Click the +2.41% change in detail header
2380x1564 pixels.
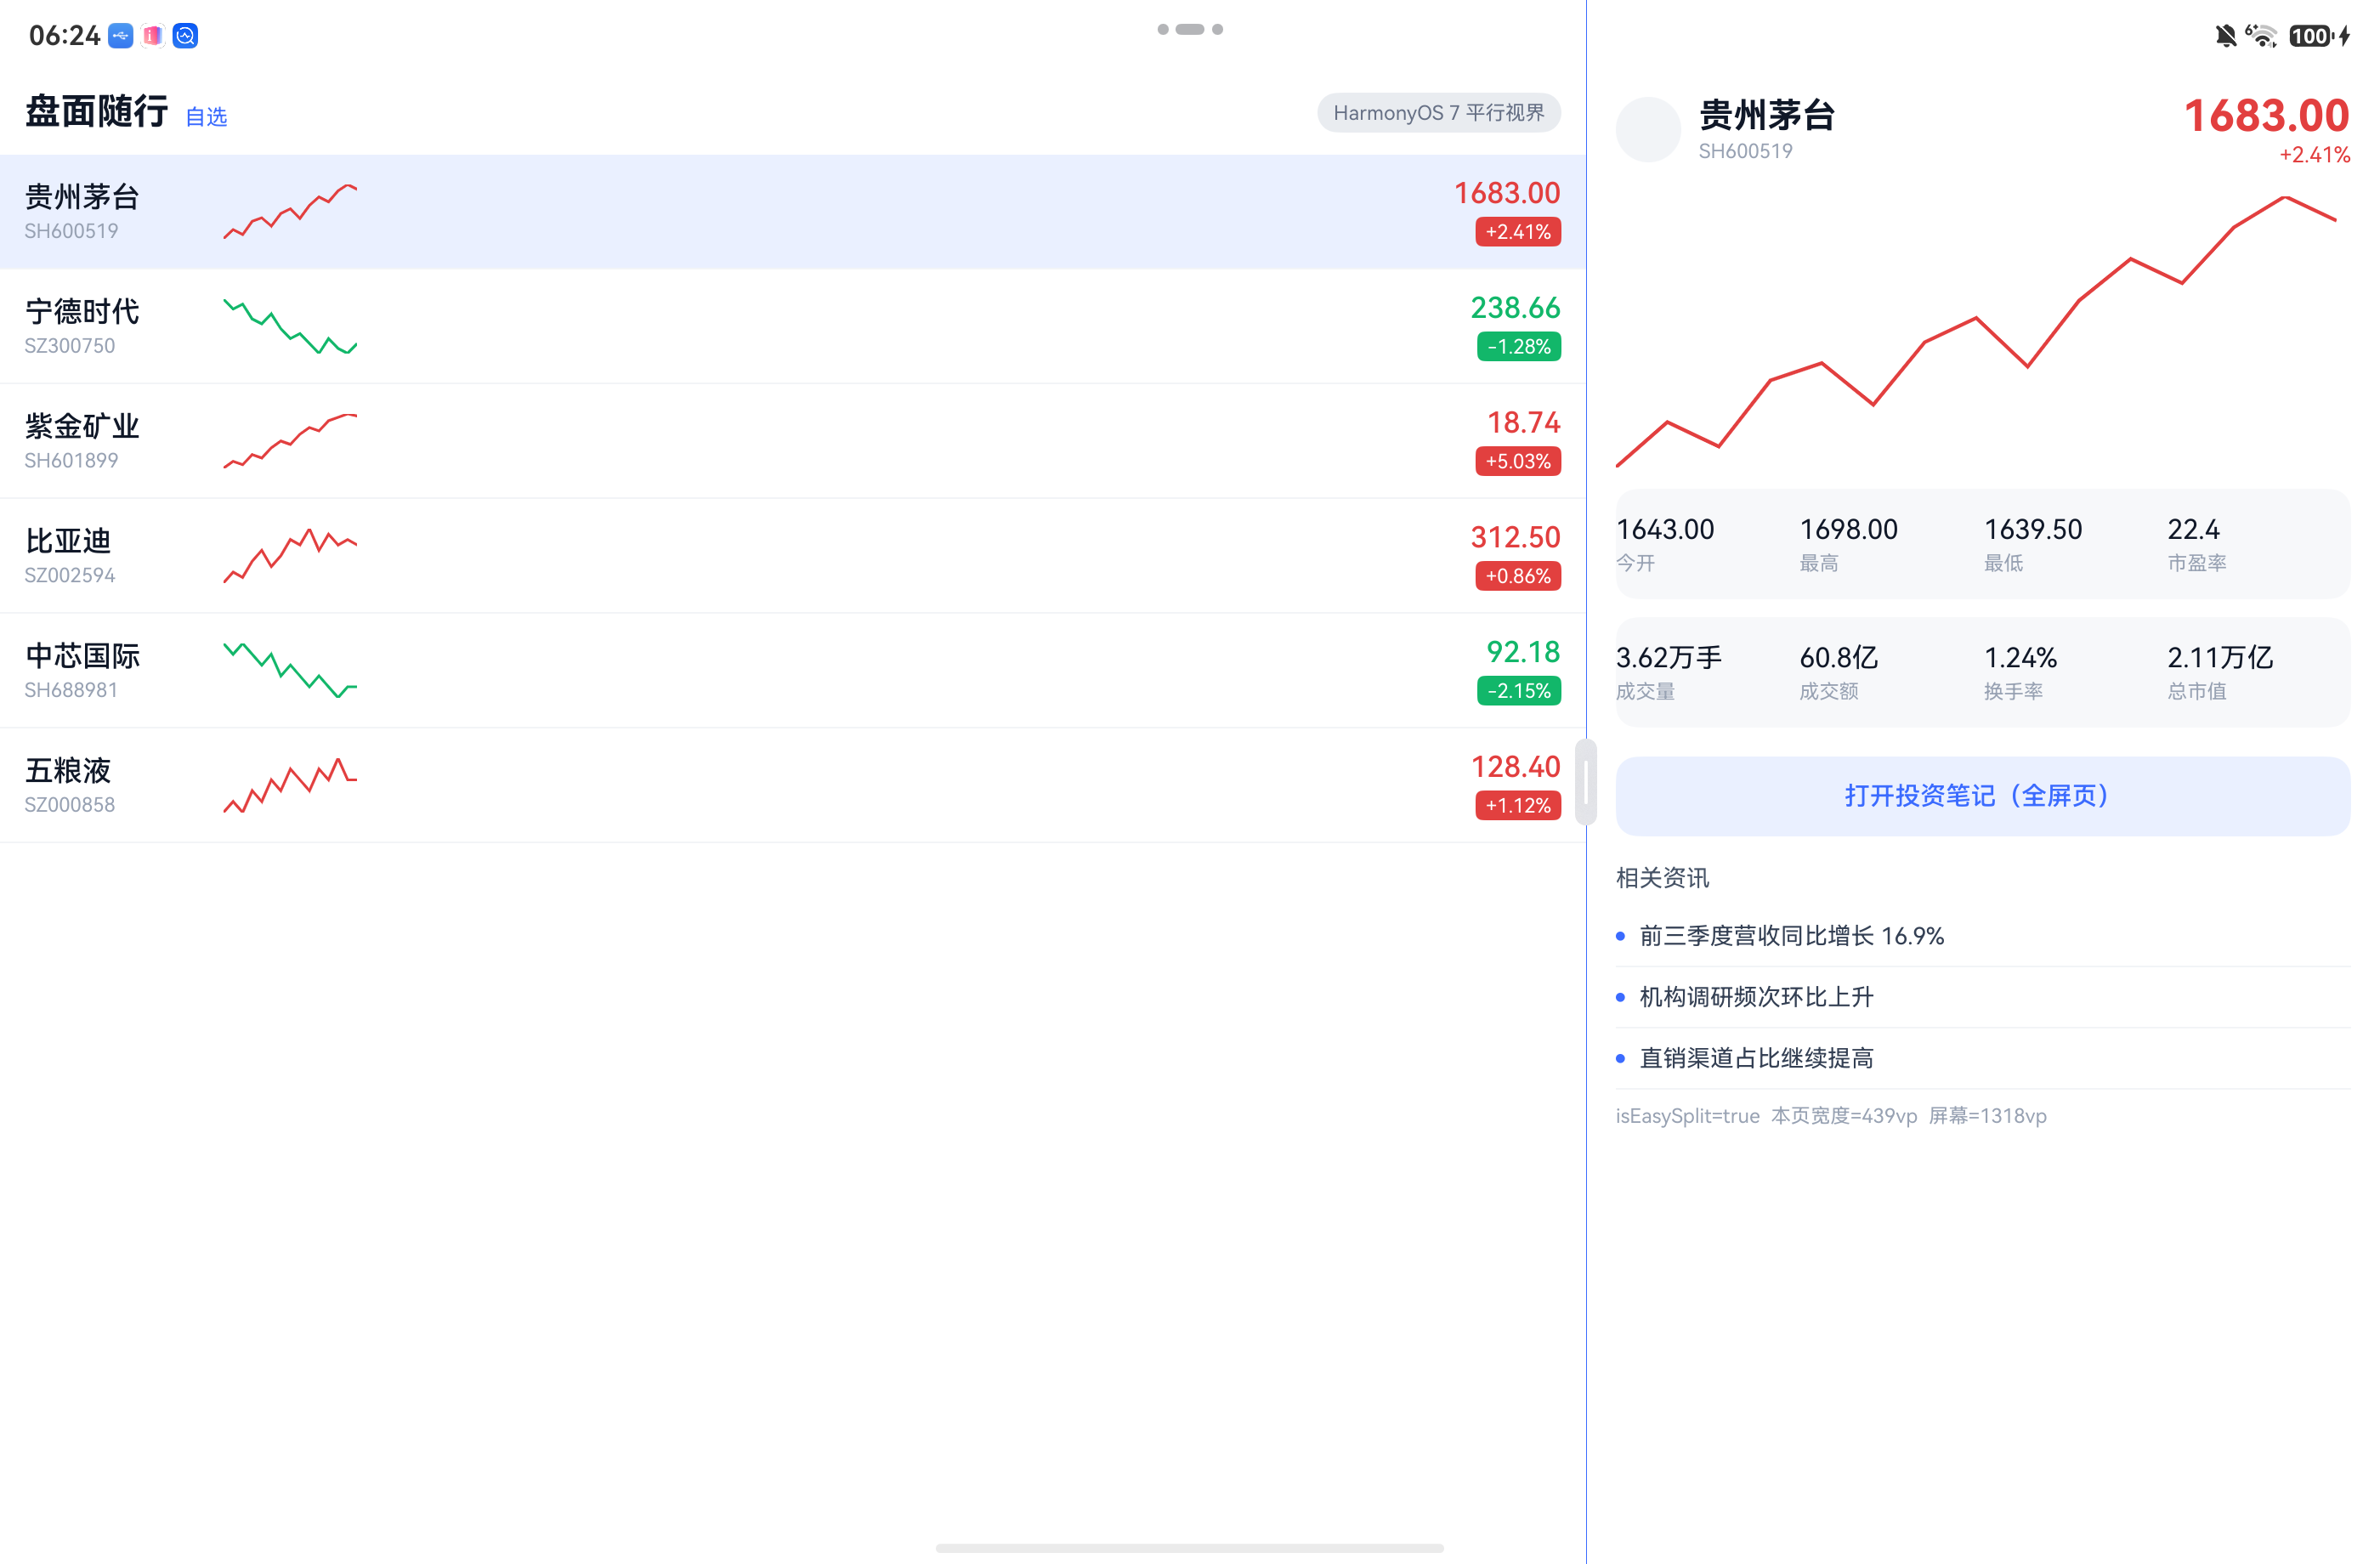point(2314,155)
